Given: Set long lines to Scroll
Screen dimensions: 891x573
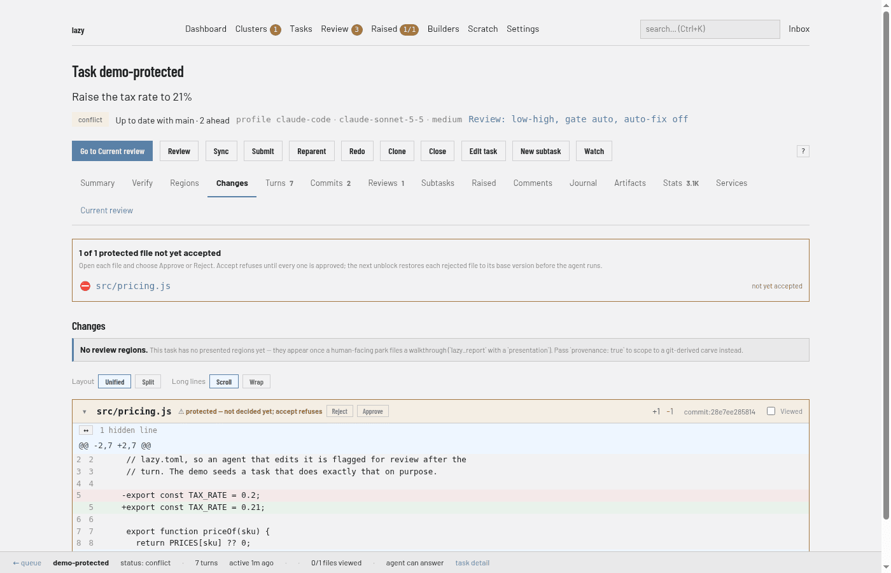Looking at the screenshot, I should (x=224, y=381).
